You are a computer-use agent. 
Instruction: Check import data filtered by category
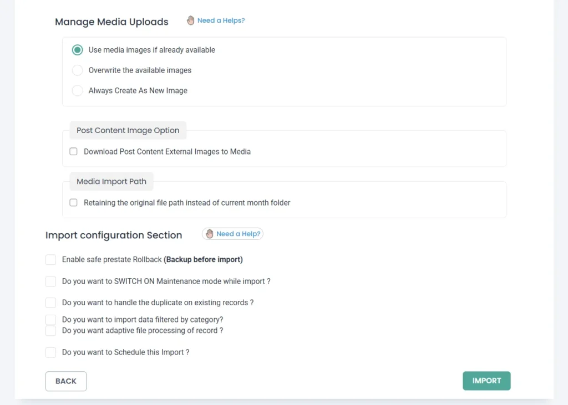coord(51,320)
